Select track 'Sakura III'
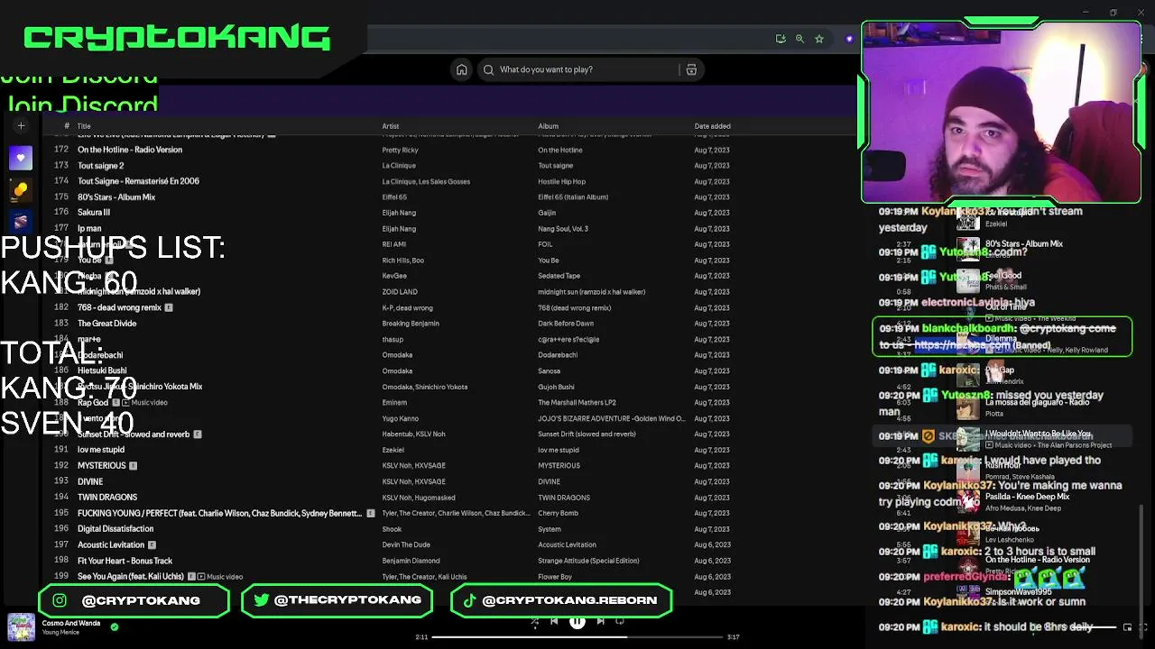Image resolution: width=1155 pixels, height=649 pixels. [x=94, y=213]
